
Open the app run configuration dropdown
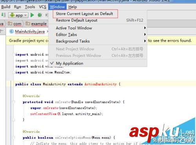18,15
